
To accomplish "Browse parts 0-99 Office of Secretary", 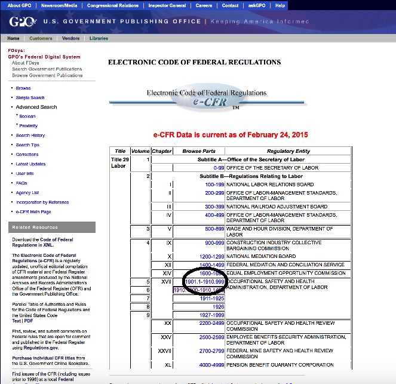I will pyautogui.click(x=219, y=168).
